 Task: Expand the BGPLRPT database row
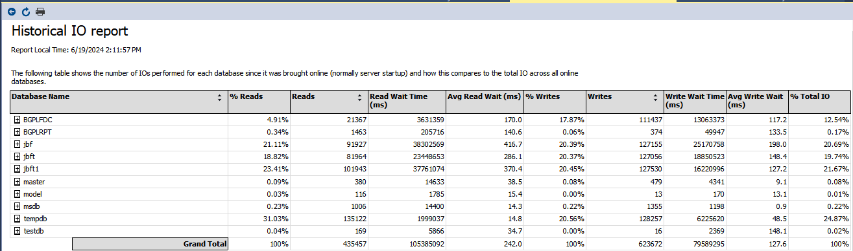click(x=17, y=132)
